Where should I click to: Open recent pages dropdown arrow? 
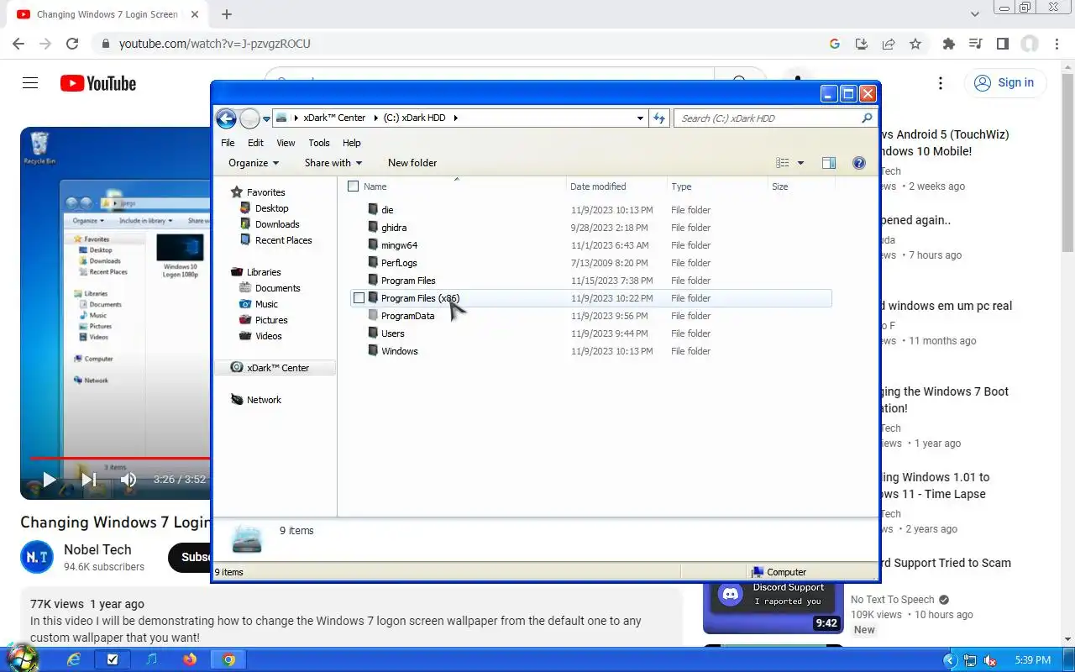point(266,118)
